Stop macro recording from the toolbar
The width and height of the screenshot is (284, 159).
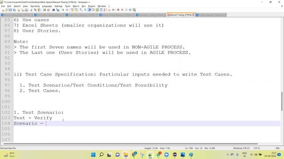tap(122, 10)
